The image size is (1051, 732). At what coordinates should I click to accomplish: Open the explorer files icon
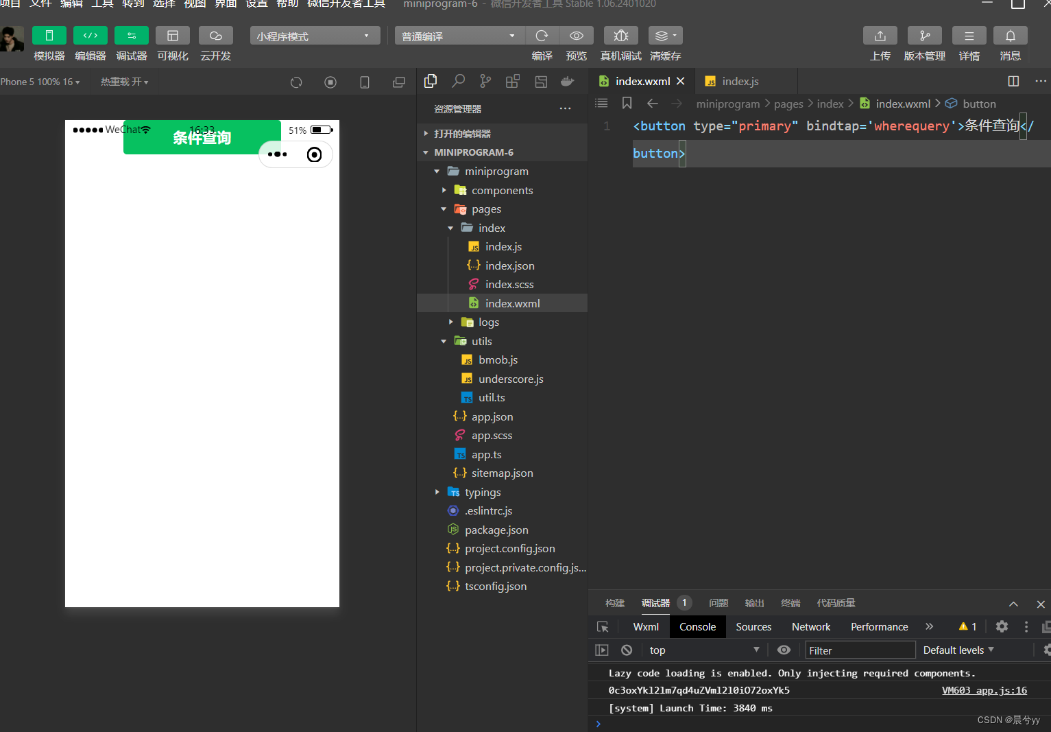pos(431,82)
